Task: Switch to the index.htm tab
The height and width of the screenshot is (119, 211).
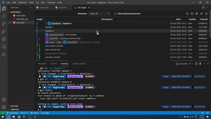Action: [x=44, y=8]
